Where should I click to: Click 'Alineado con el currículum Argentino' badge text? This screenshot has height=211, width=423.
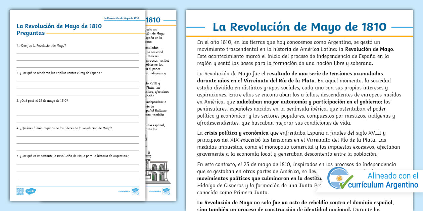coord(392,181)
